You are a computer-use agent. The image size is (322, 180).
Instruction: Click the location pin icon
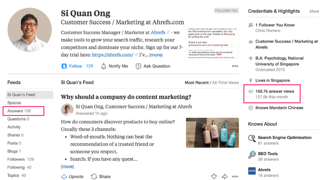[250, 80]
